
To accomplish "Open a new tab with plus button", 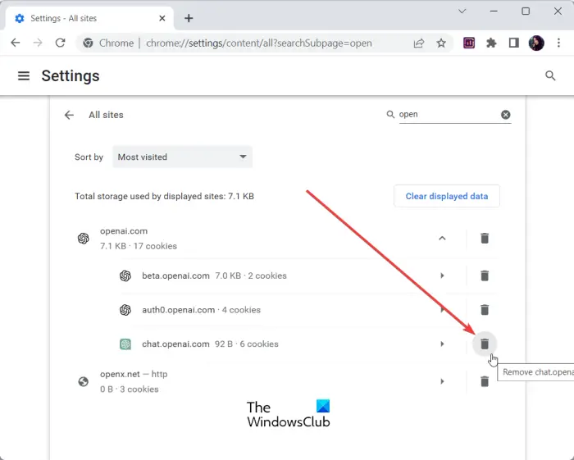I will pos(189,18).
